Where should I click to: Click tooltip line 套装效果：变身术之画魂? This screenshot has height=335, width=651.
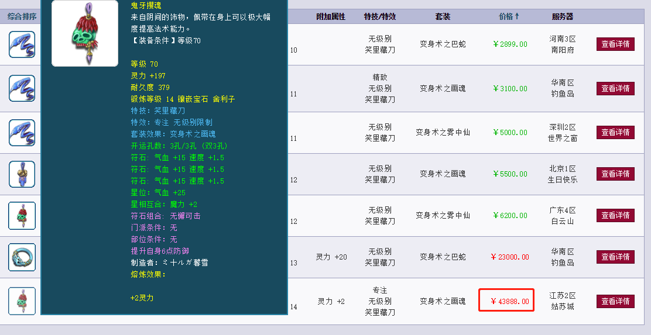(173, 134)
